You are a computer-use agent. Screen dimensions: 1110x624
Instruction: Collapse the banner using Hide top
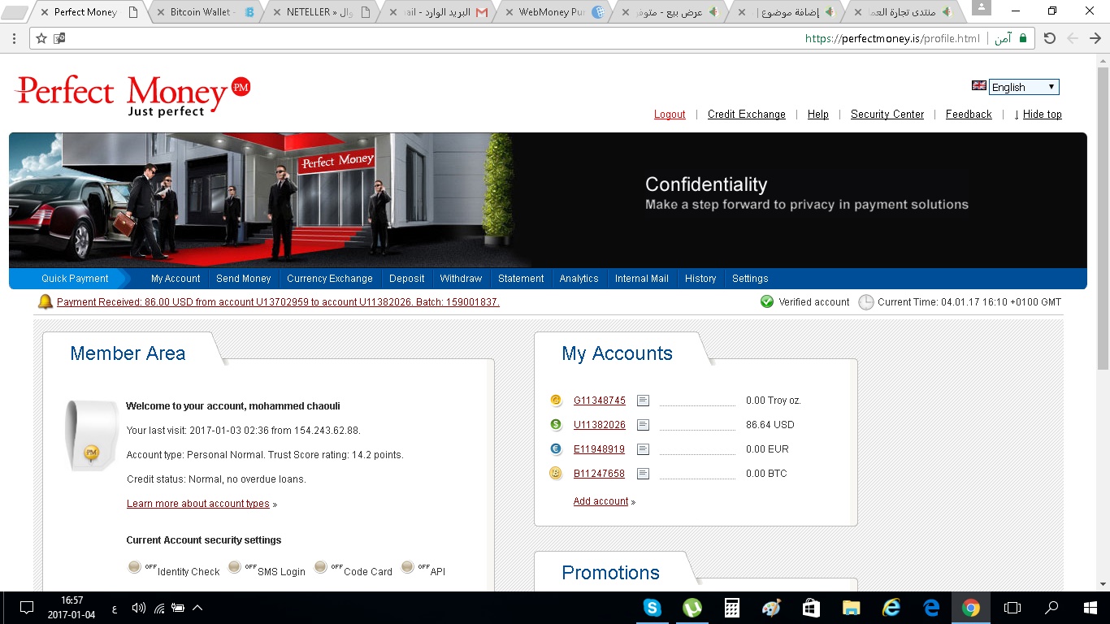(x=1041, y=115)
